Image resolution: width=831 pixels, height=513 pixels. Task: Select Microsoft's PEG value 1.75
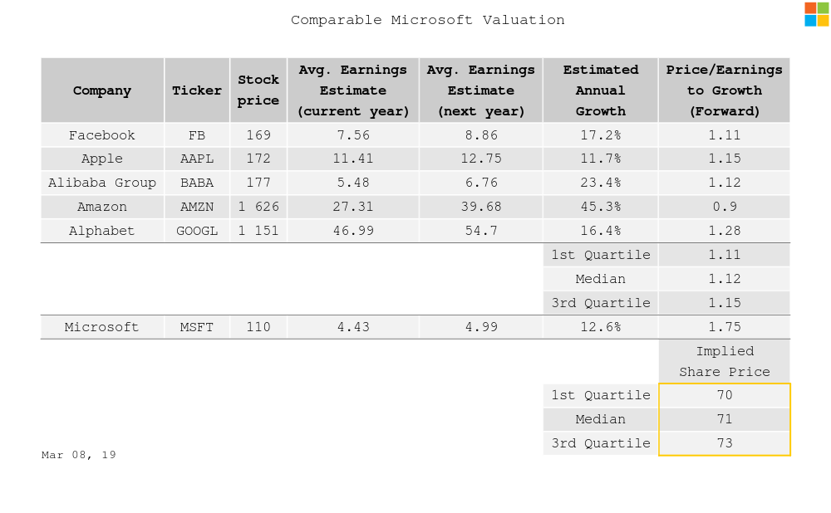point(725,327)
